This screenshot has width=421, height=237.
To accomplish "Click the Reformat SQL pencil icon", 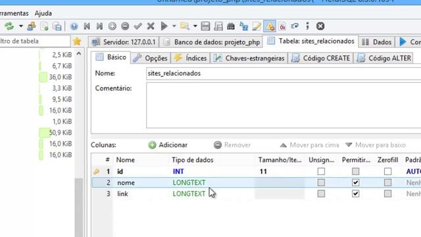I will [257, 26].
